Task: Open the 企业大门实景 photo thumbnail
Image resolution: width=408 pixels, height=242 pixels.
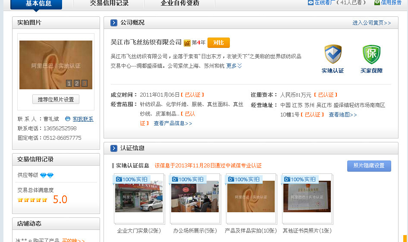Action: click(139, 196)
